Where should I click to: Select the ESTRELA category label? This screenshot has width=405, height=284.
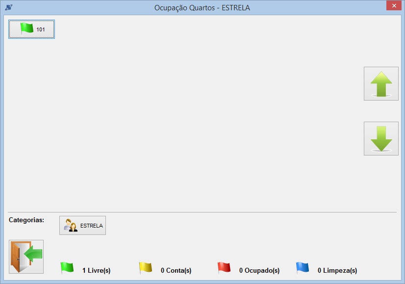(x=92, y=226)
